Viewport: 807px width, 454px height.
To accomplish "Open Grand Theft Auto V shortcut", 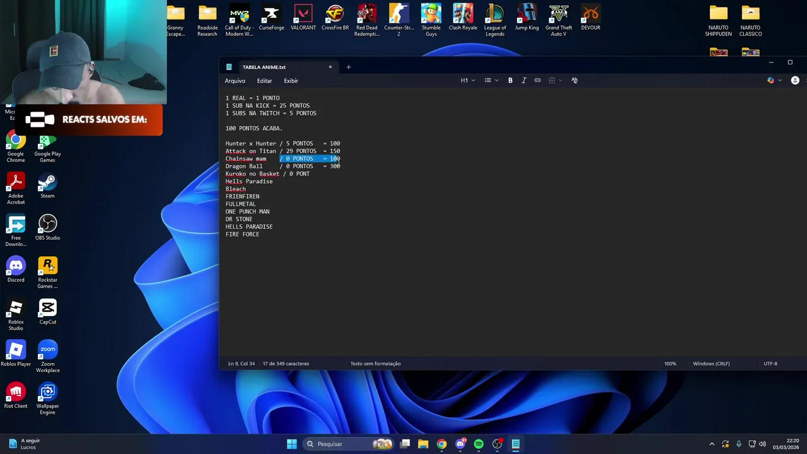I will (559, 20).
